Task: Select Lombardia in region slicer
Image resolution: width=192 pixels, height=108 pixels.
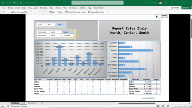Action: tap(43, 35)
